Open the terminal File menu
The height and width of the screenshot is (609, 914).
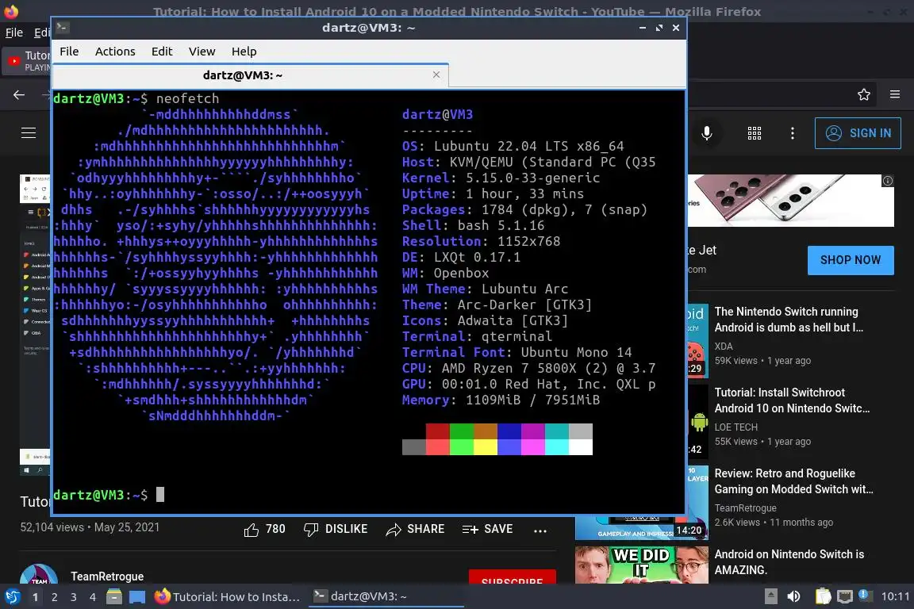[69, 52]
